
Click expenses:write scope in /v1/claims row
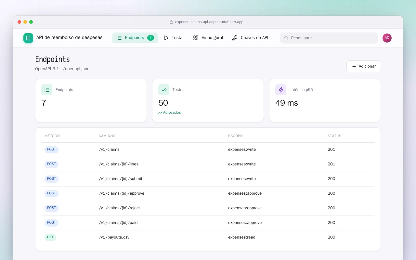(x=242, y=149)
